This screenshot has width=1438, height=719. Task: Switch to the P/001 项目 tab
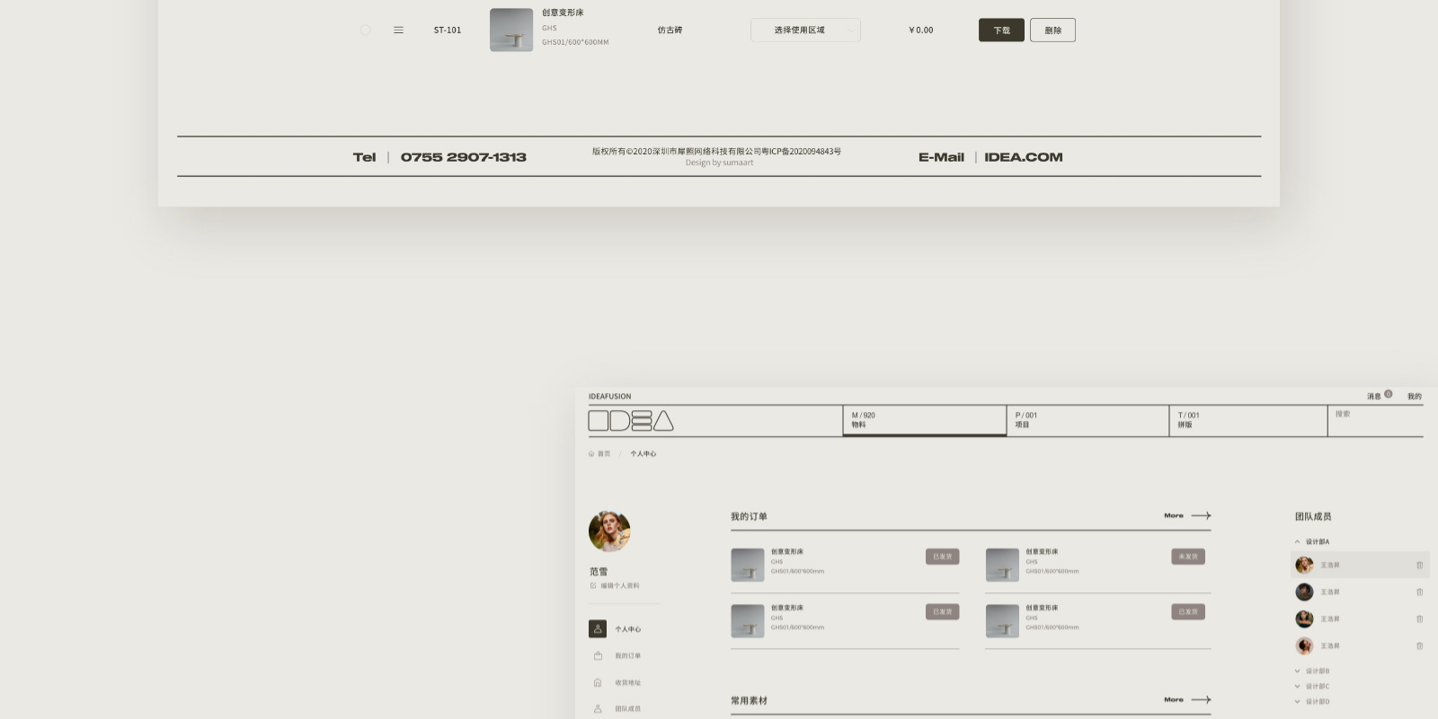(1086, 420)
